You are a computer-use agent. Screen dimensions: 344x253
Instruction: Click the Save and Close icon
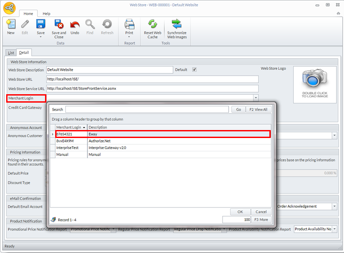(59, 24)
